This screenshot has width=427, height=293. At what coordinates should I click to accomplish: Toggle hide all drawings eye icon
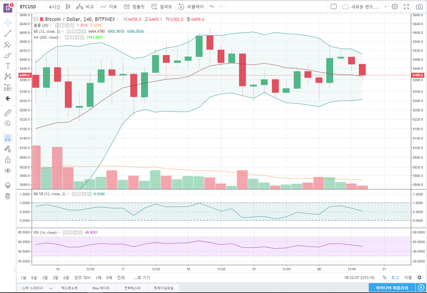tap(8, 170)
